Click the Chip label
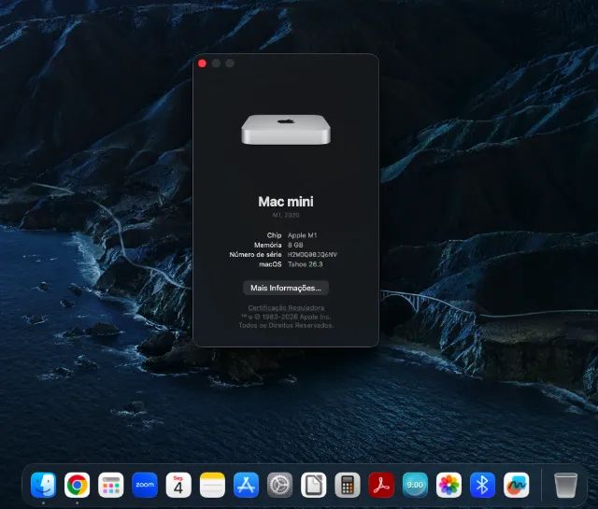This screenshot has height=509, width=598. (x=274, y=235)
